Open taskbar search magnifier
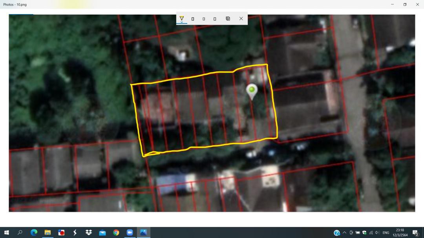The width and height of the screenshot is (424, 238). 20,233
